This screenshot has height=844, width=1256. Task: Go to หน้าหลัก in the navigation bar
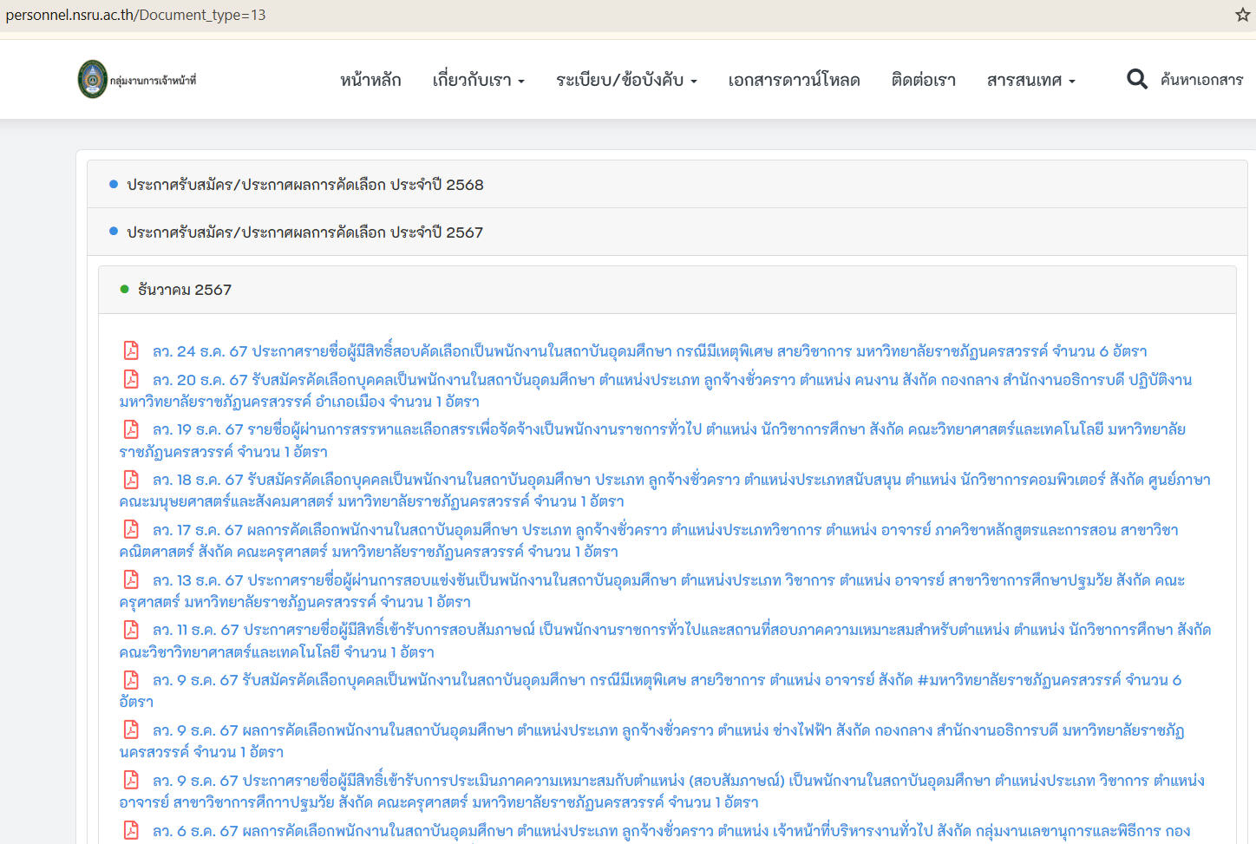coord(370,80)
